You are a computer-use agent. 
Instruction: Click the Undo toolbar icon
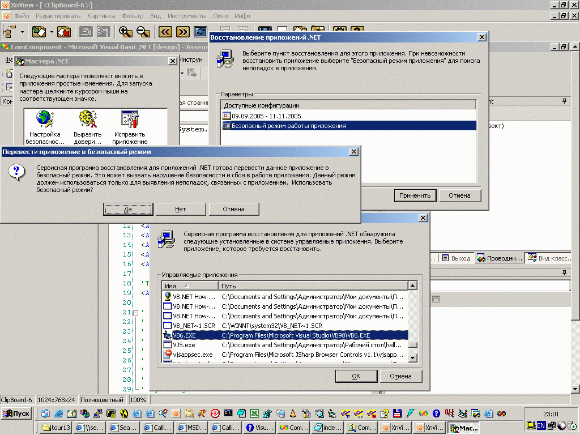(86, 32)
